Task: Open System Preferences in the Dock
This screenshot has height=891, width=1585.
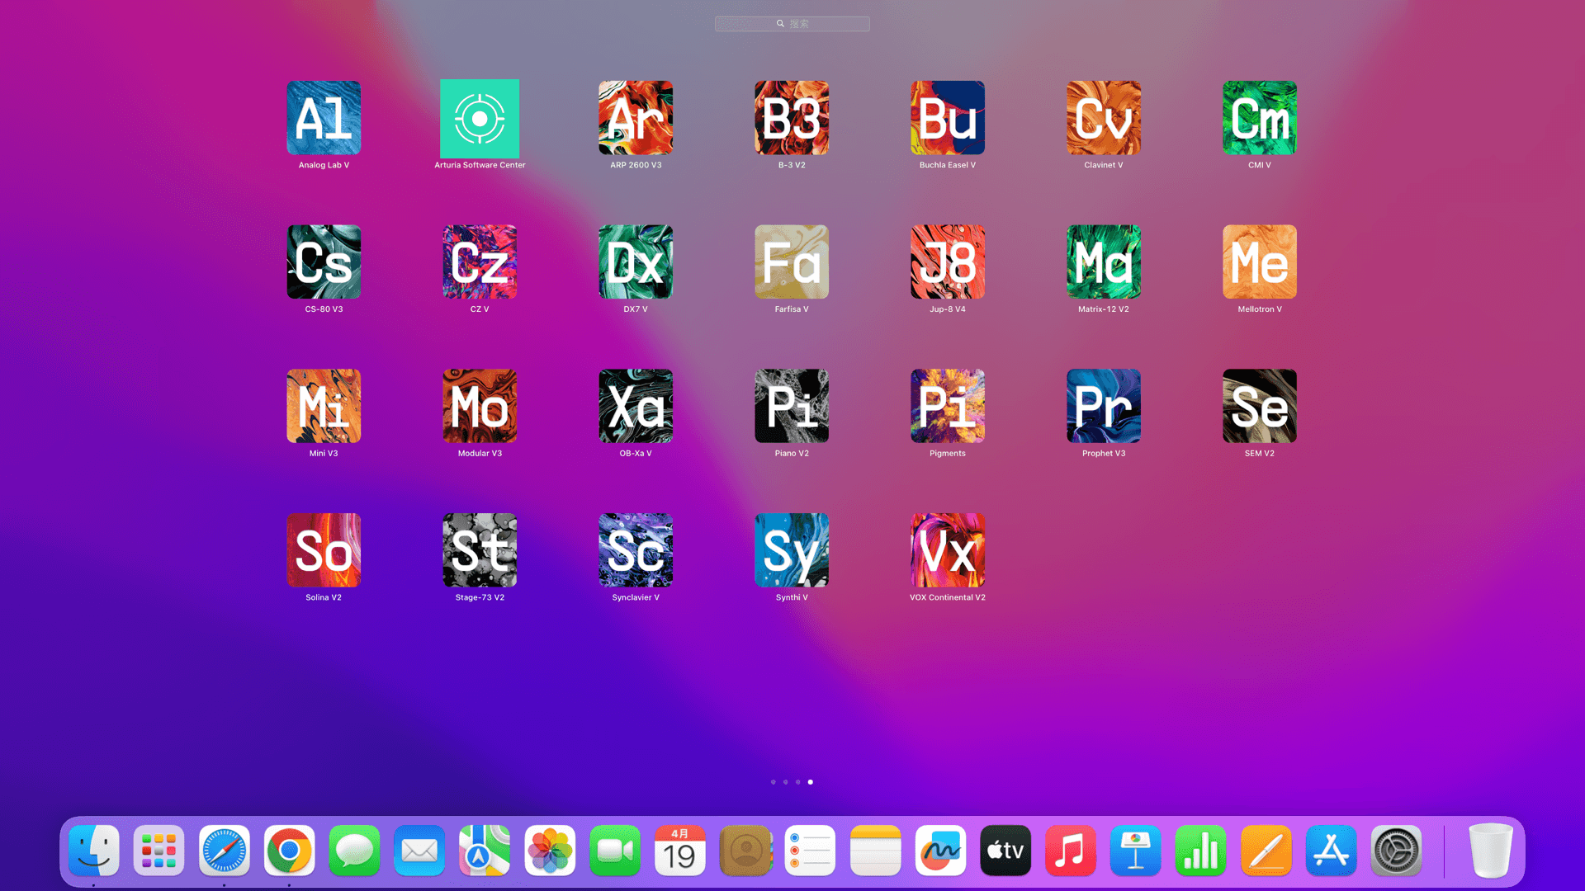Action: 1396,851
